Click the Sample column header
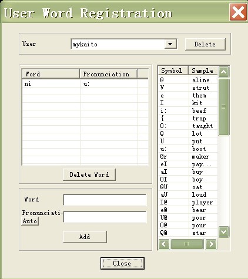The image size is (248, 279). coord(203,70)
